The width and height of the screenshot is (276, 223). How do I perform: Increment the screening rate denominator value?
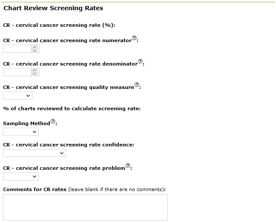[x=35, y=70]
